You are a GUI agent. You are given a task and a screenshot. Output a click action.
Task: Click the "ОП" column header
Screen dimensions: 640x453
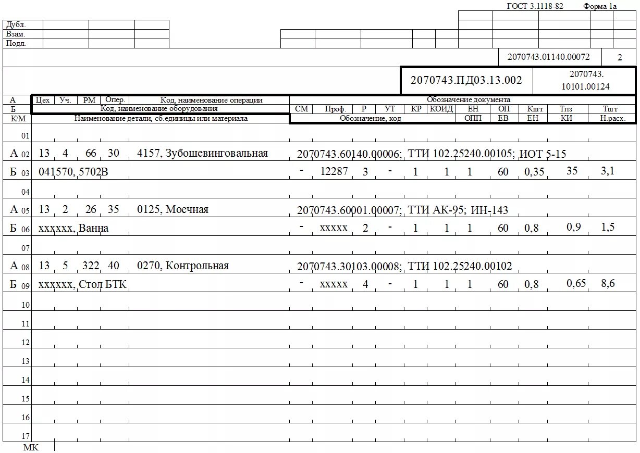[504, 109]
